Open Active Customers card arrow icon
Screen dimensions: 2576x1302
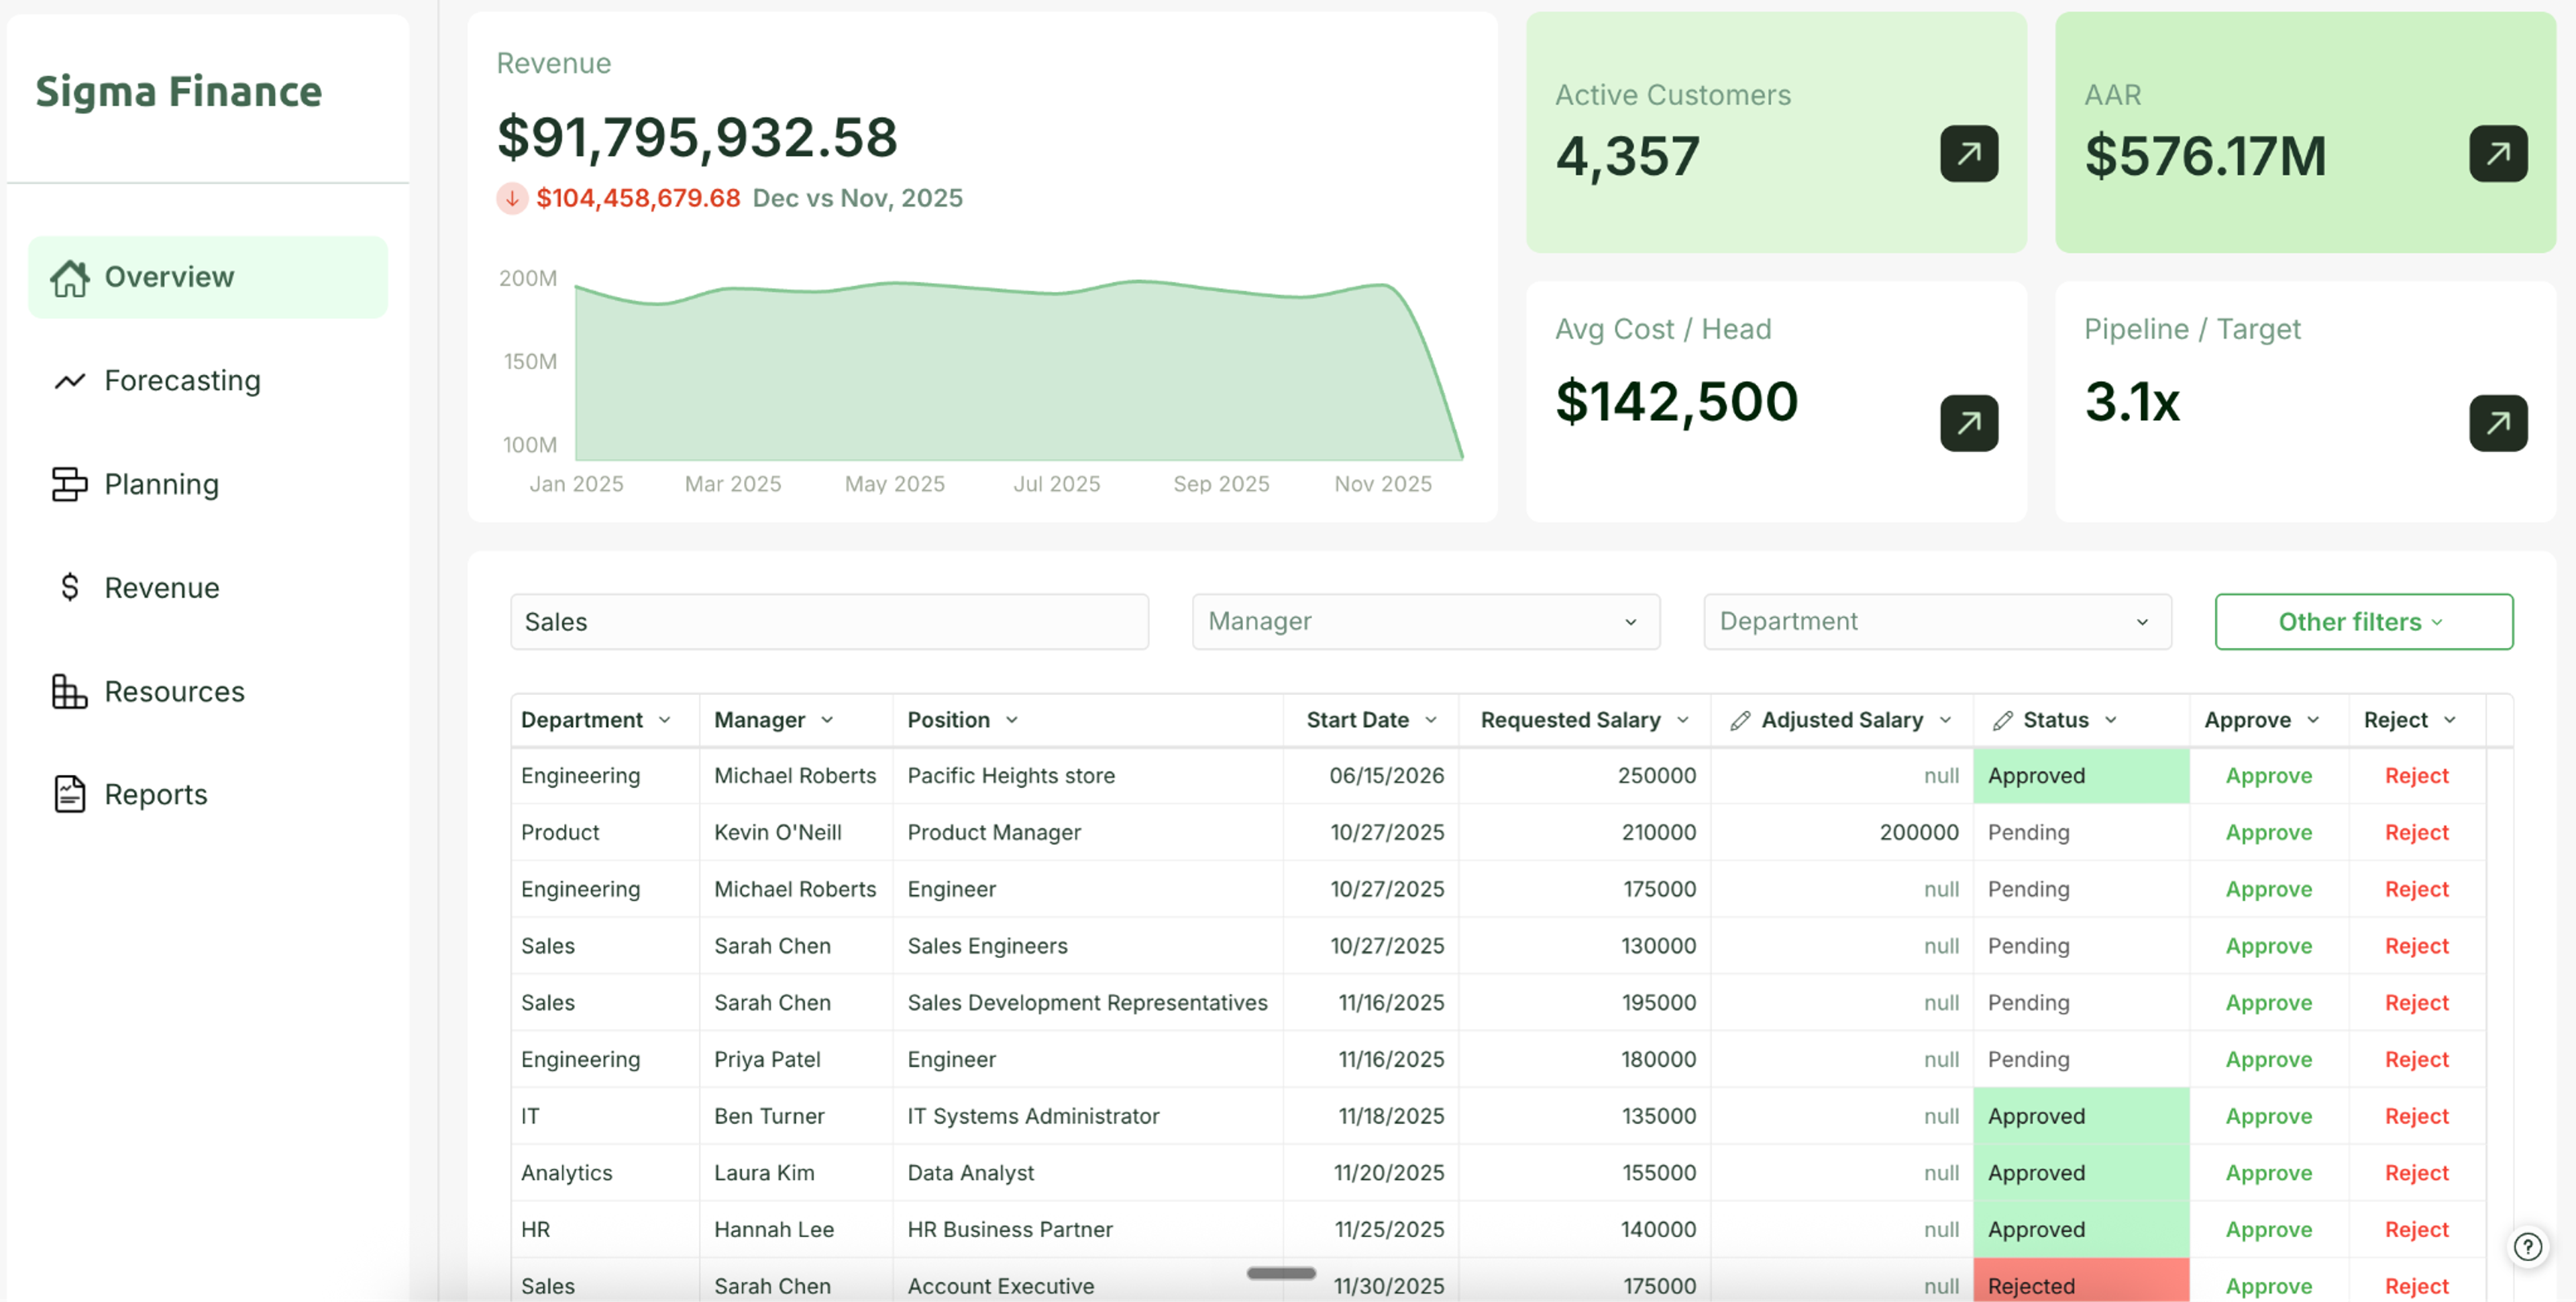tap(1968, 154)
